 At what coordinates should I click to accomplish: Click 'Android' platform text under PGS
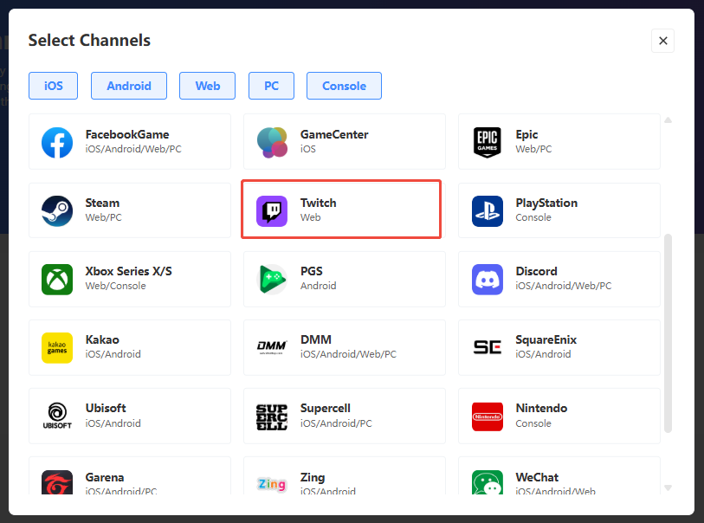click(x=318, y=286)
